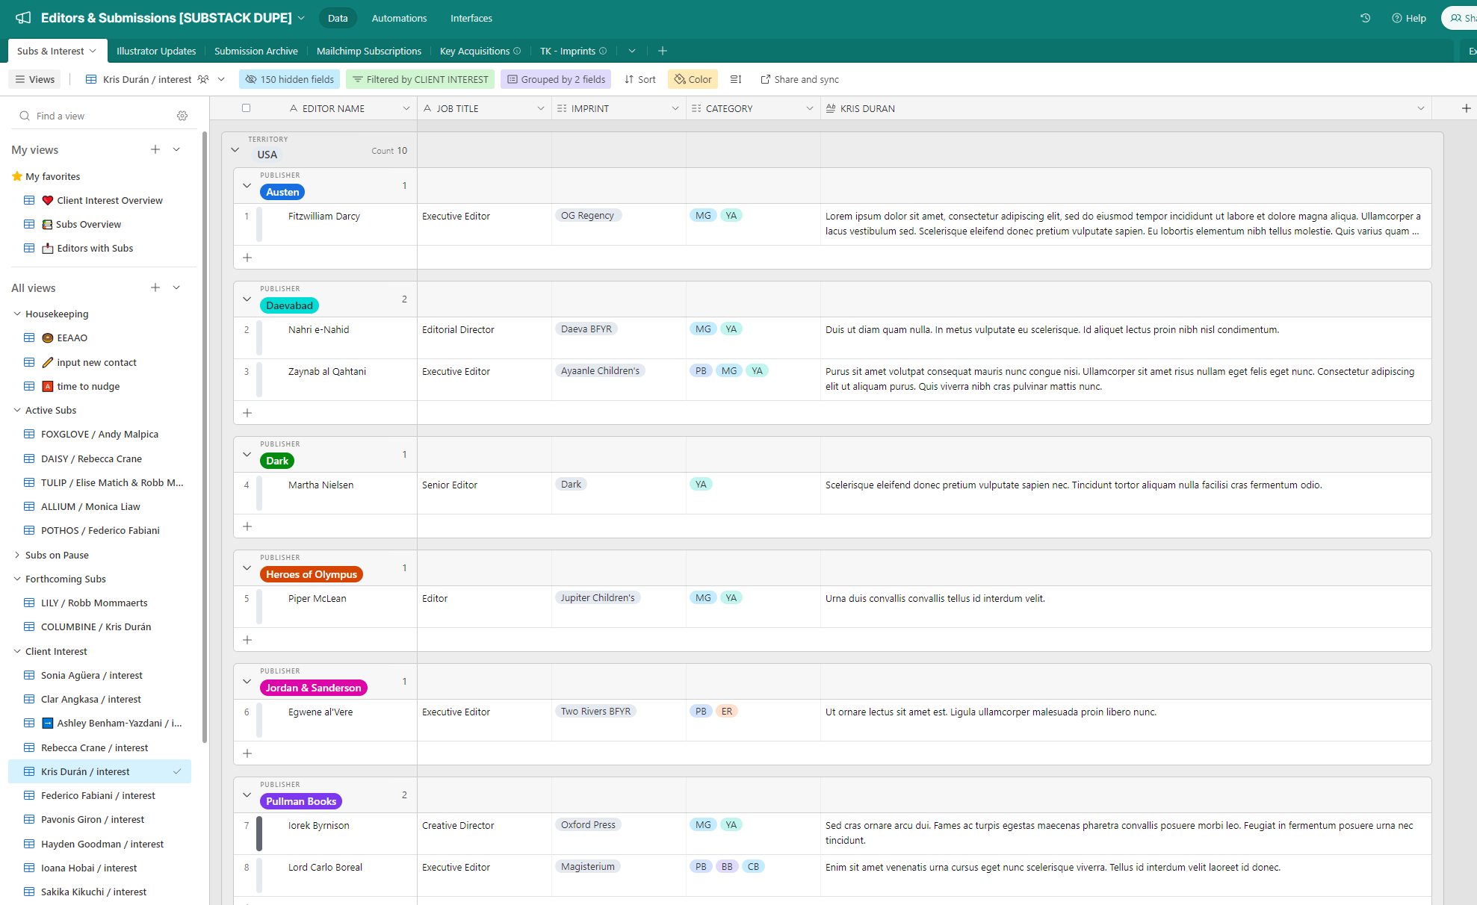Image resolution: width=1477 pixels, height=905 pixels.
Task: Open Client Interest Overview view
Action: point(102,200)
